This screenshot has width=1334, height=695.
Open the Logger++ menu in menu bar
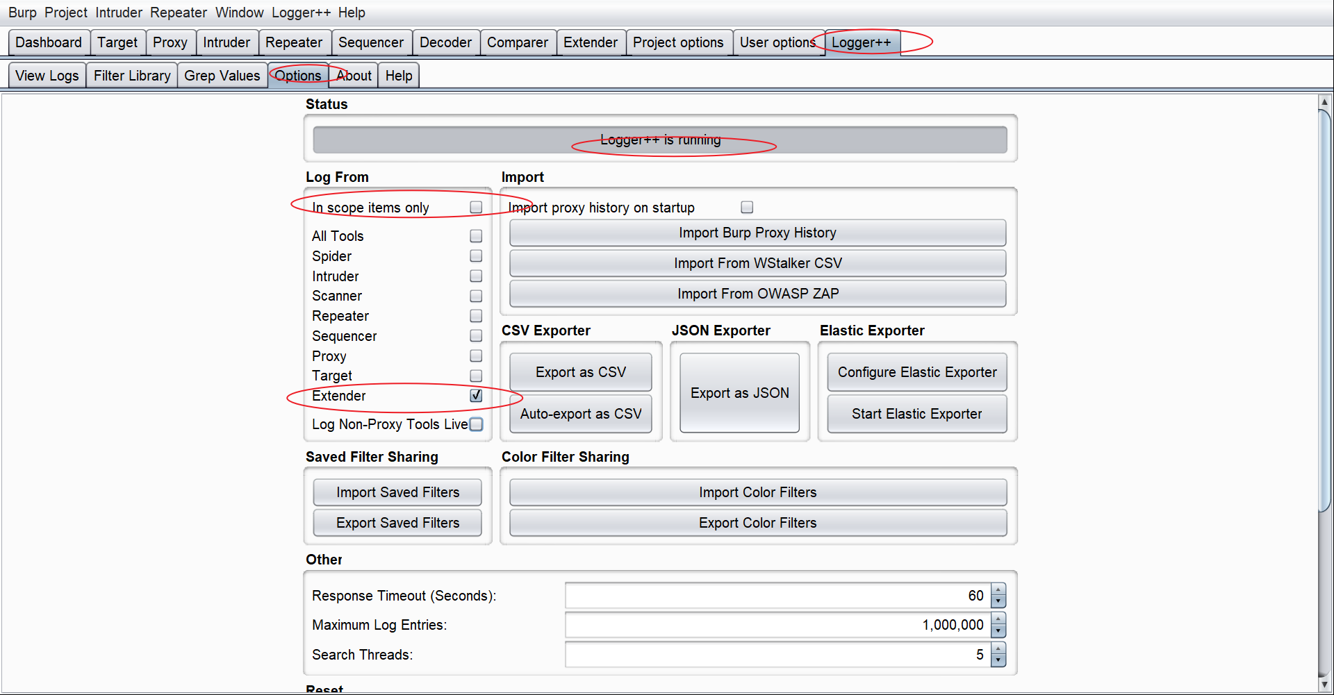[x=301, y=12]
